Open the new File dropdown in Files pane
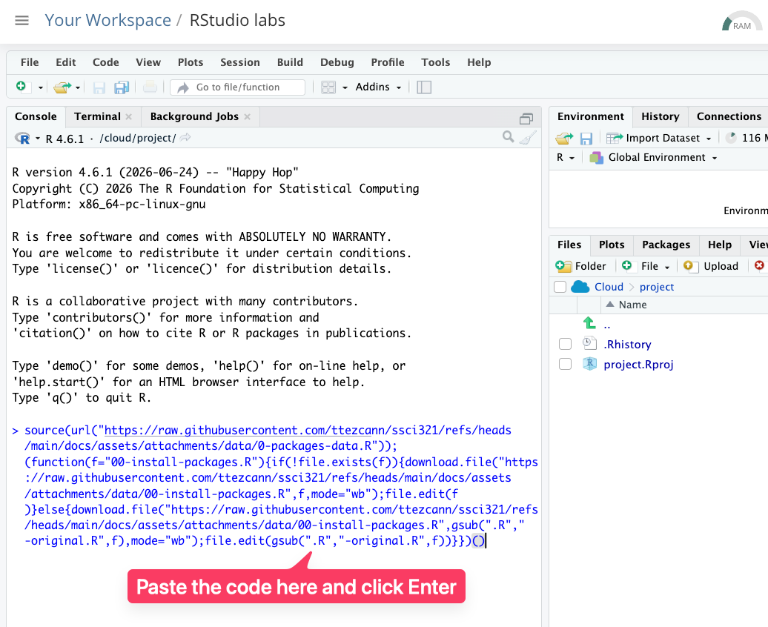Screen dimensions: 768x627 (x=646, y=266)
